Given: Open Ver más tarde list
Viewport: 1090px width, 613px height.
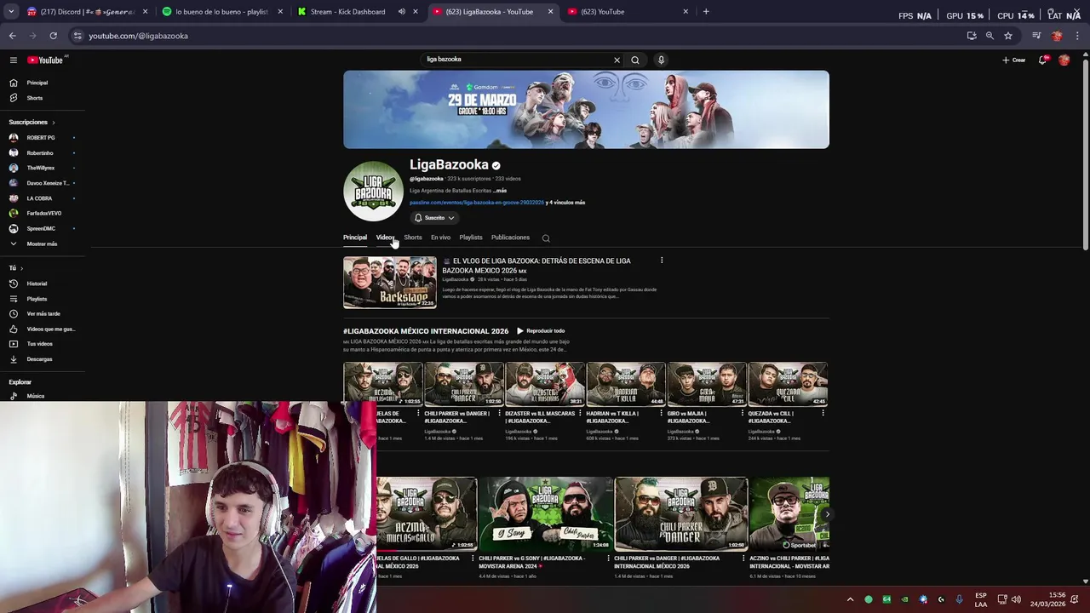Looking at the screenshot, I should pyautogui.click(x=43, y=313).
